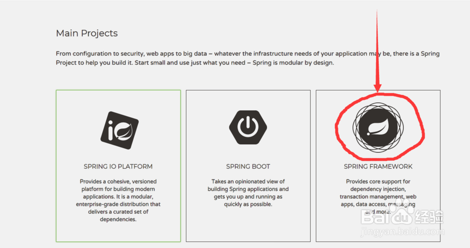Viewport: 470px width, 248px height.
Task: Click the intro paragraph about Spring being modular
Action: tap(248, 58)
